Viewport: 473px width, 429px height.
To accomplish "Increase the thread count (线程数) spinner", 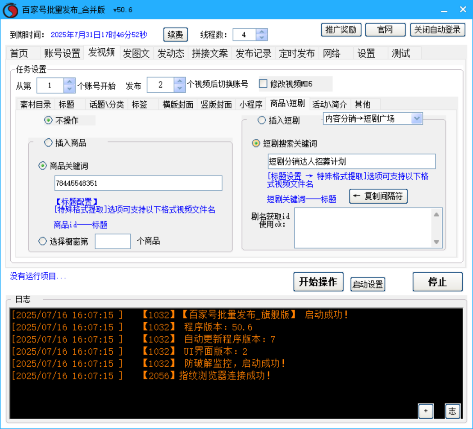I will [261, 32].
